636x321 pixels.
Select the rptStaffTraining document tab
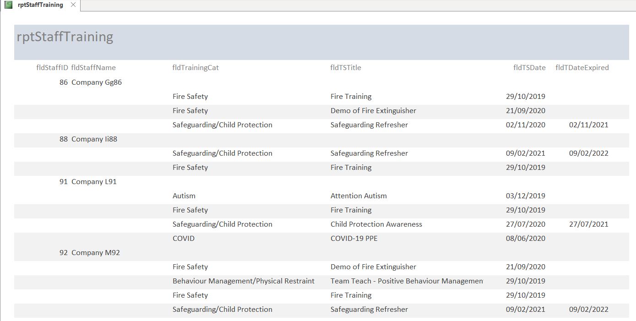[x=40, y=5]
